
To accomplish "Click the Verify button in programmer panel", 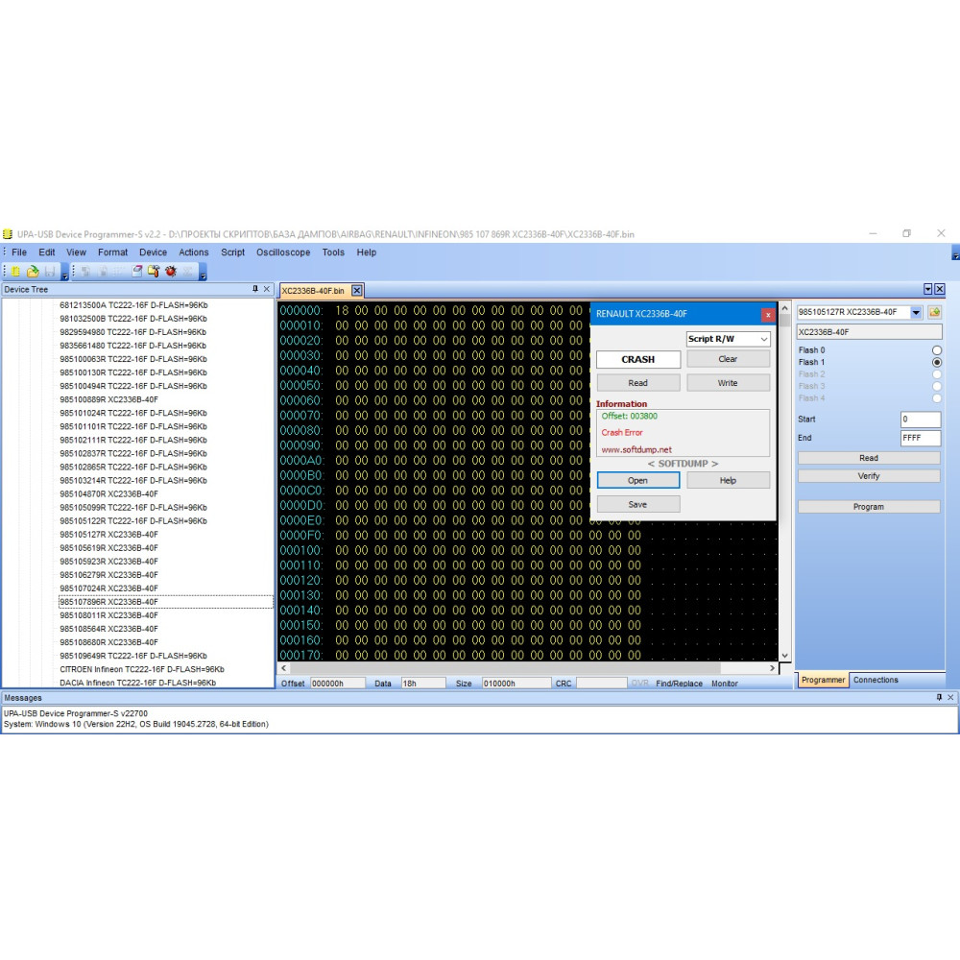I will [868, 476].
